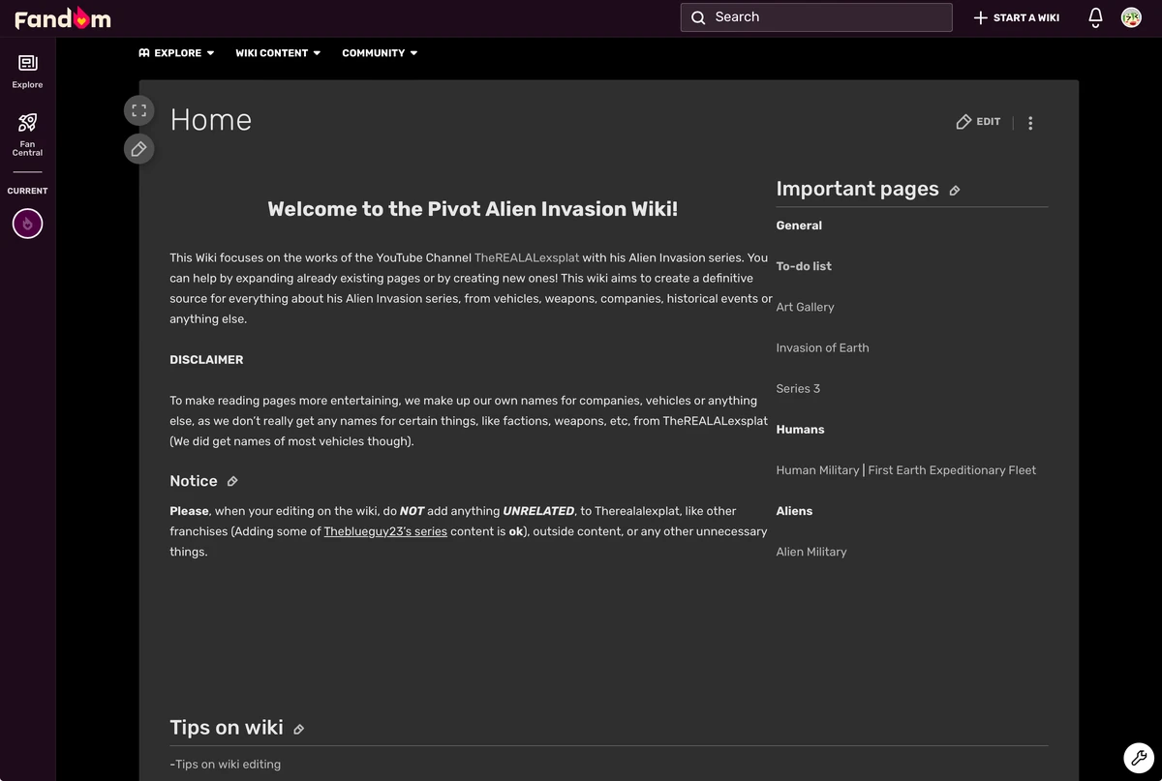Open the user profile avatar menu
1162x781 pixels.
coord(1131,16)
